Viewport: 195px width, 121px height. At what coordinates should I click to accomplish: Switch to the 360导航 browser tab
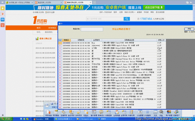pyautogui.click(x=19, y=3)
